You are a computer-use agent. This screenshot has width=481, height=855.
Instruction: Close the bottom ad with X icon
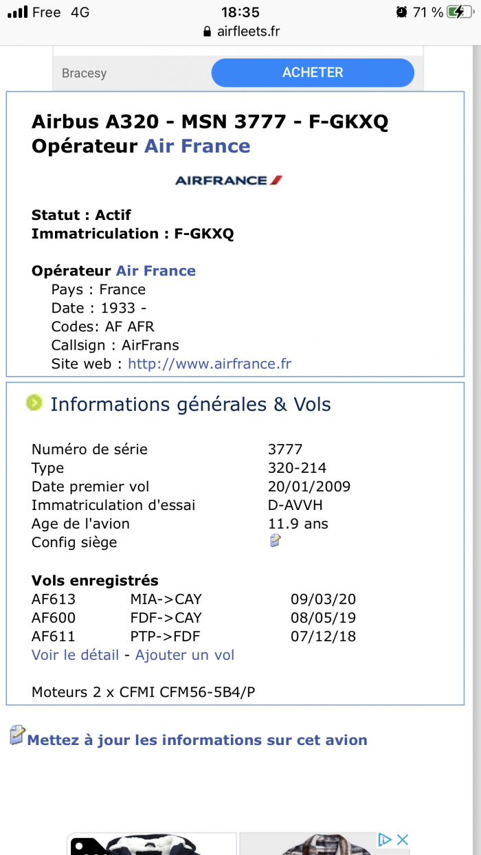(403, 839)
